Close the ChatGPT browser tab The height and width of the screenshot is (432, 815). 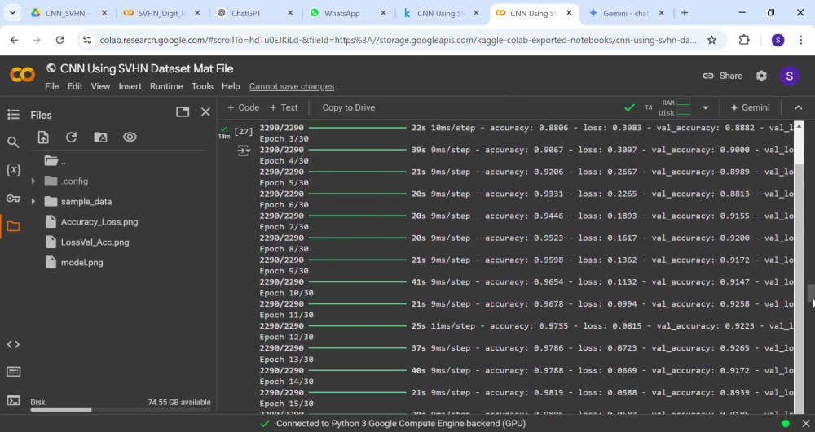pos(290,13)
